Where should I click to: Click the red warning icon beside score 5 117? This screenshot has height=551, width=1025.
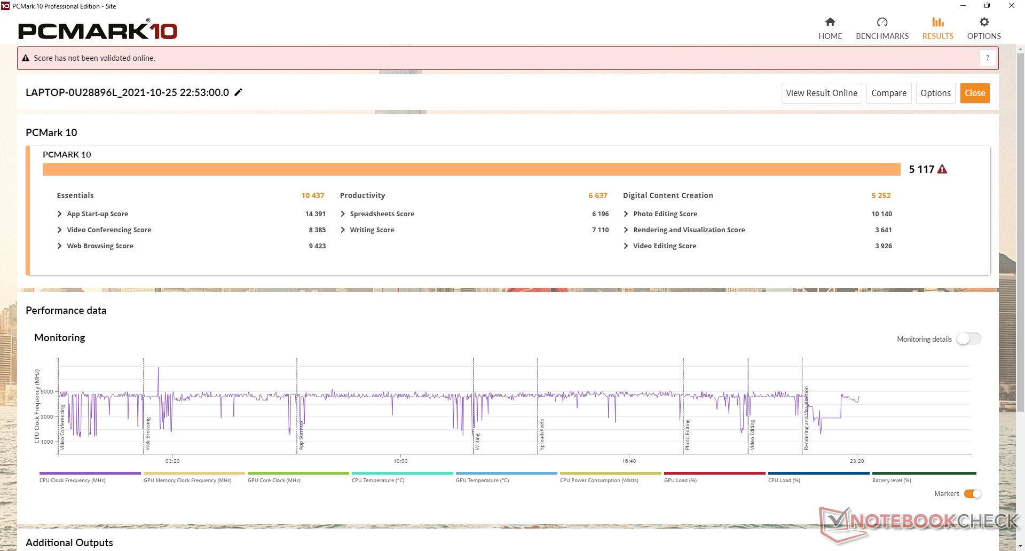pos(942,169)
